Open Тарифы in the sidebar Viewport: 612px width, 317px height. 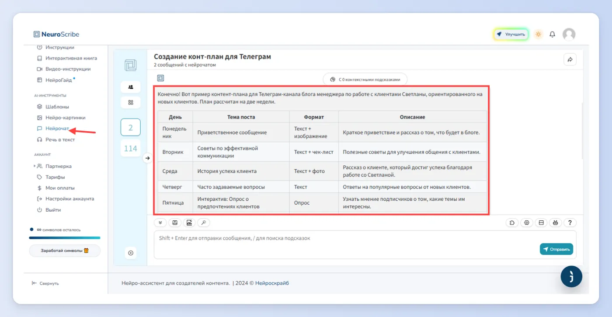click(51, 177)
